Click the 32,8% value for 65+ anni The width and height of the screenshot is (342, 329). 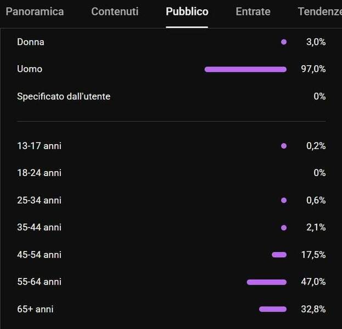click(x=313, y=309)
